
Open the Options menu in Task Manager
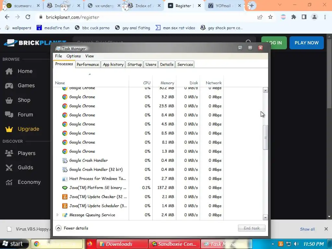tap(74, 56)
